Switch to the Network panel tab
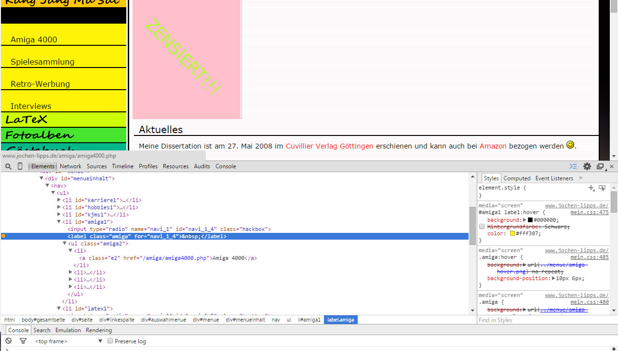The image size is (618, 351). (70, 166)
